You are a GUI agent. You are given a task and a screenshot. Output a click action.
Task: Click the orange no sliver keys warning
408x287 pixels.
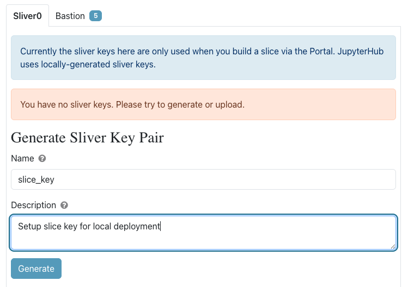point(203,104)
